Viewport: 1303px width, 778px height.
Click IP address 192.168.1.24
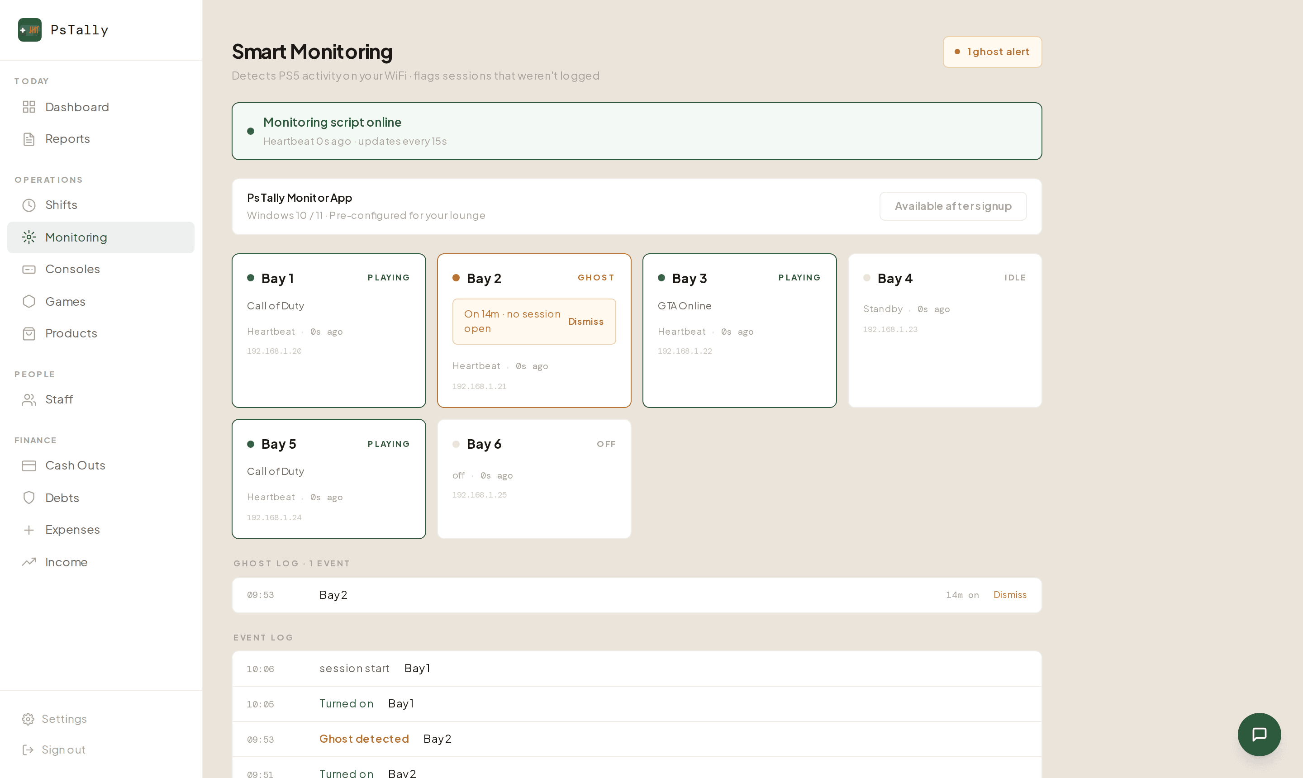pos(274,517)
